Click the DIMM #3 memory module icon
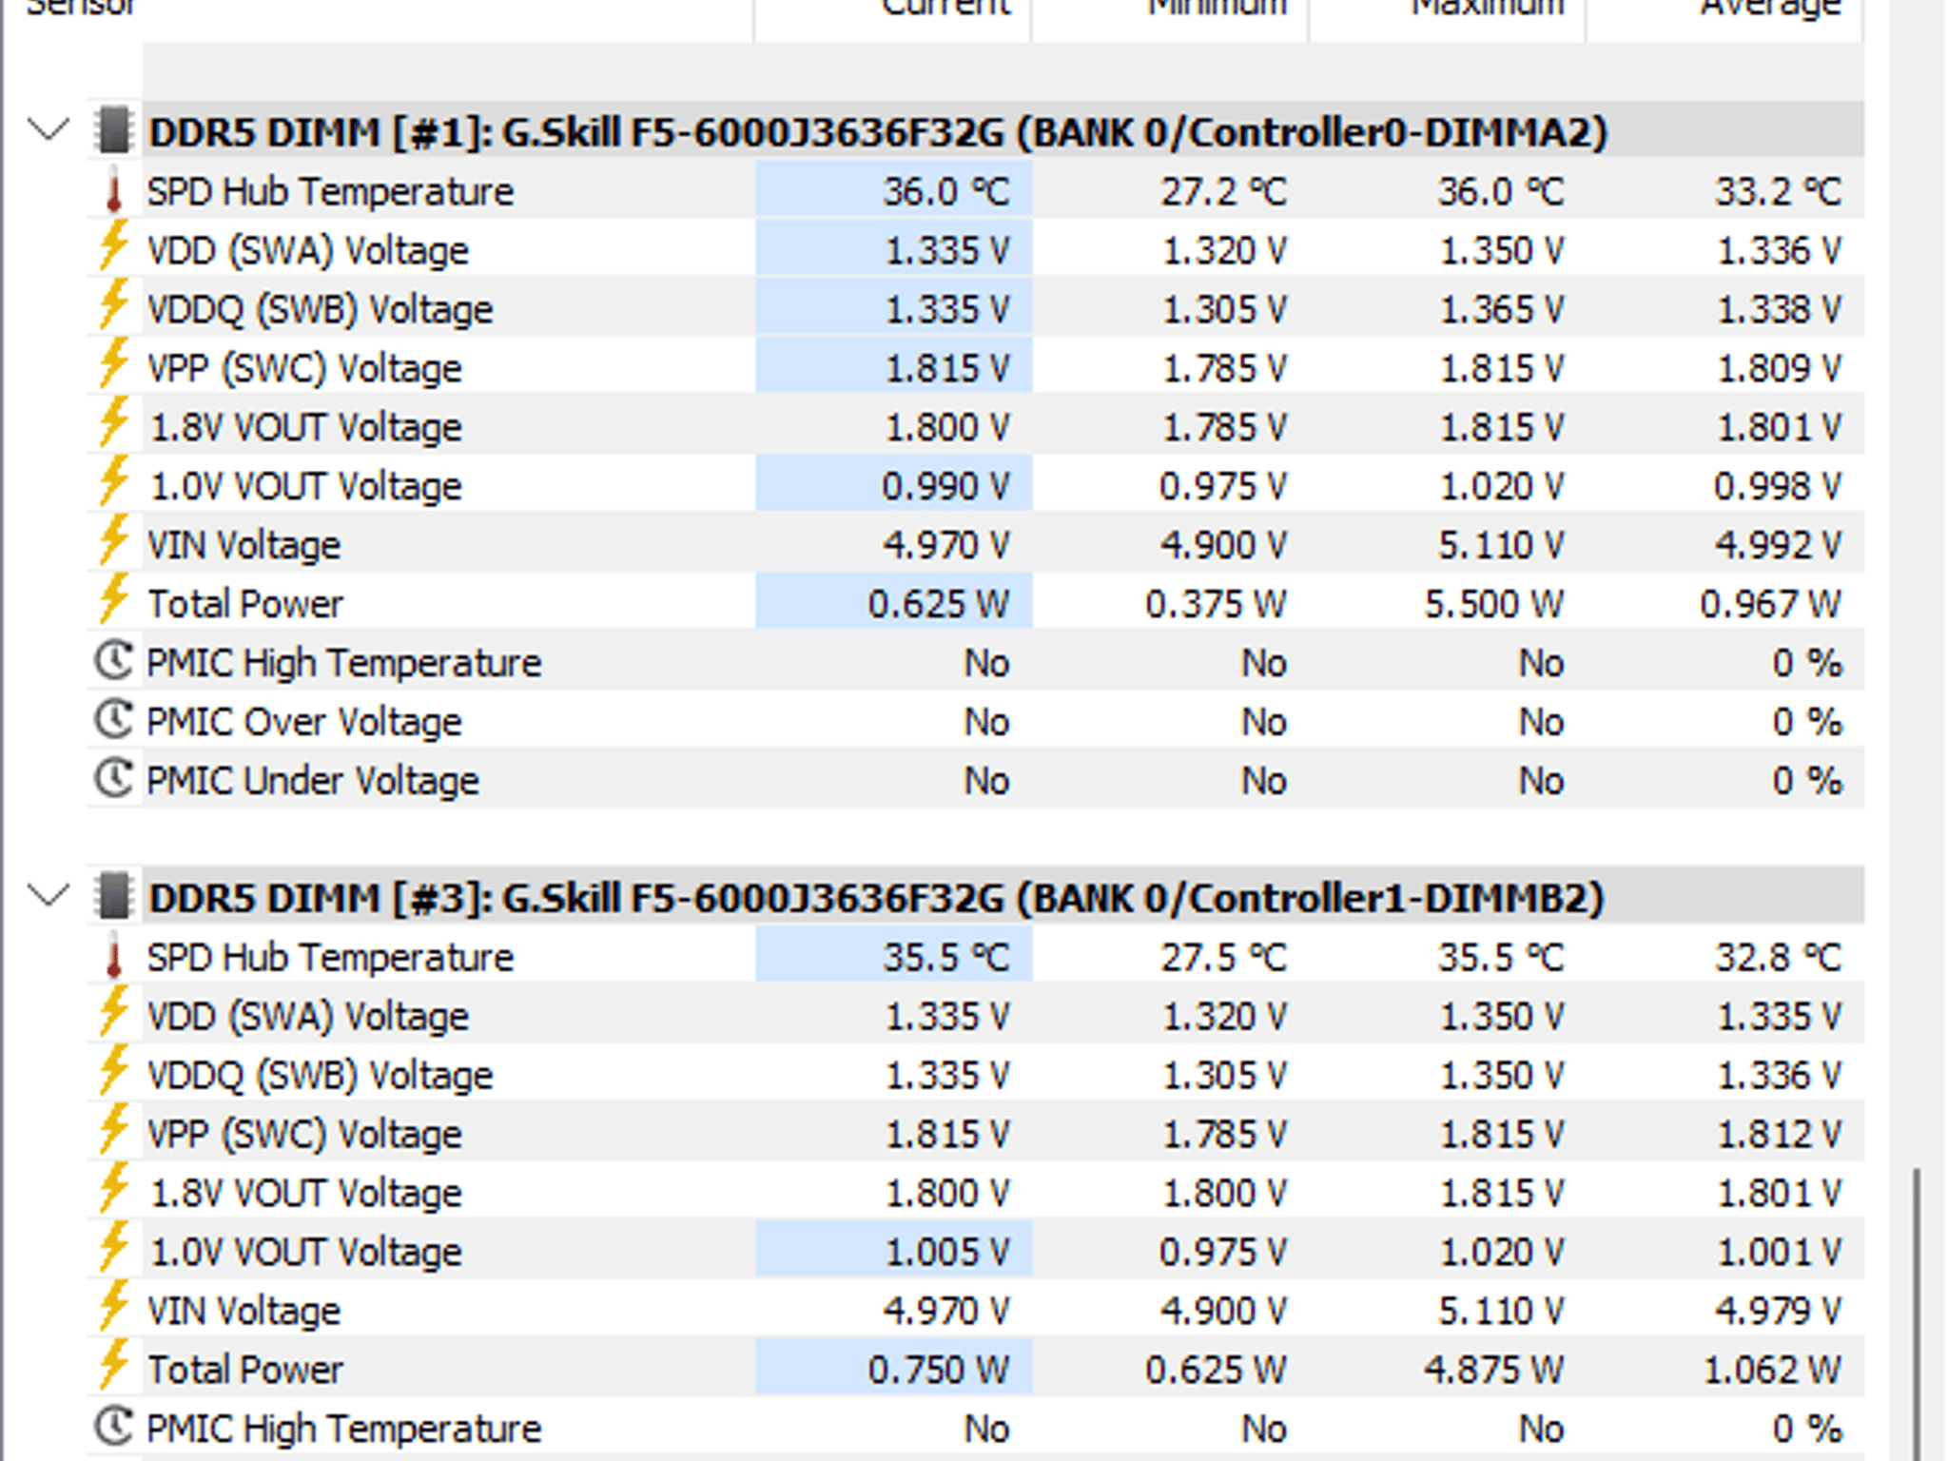The height and width of the screenshot is (1461, 1948). tap(114, 896)
